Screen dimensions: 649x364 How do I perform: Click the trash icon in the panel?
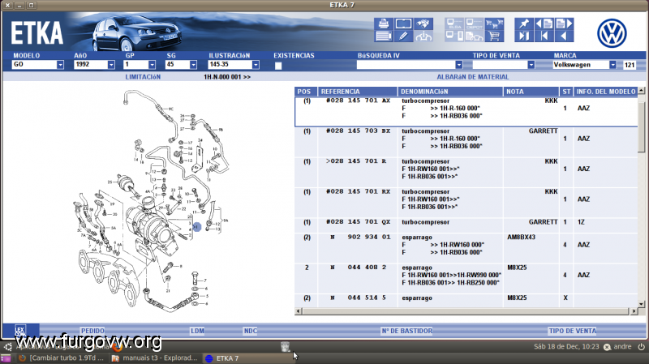[286, 347]
